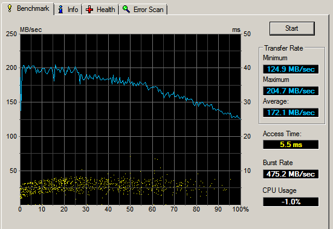Screen dimensions: 333x229
Task: Click the red cross Health icon
Action: (89, 10)
